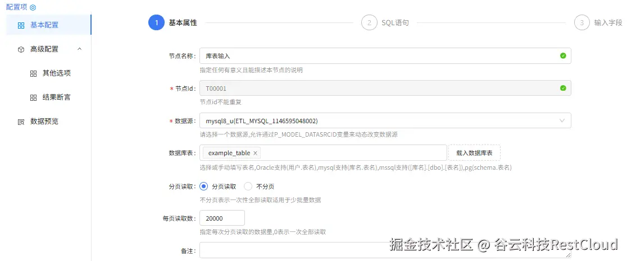Click step 2 circle for SQL语句

(369, 23)
